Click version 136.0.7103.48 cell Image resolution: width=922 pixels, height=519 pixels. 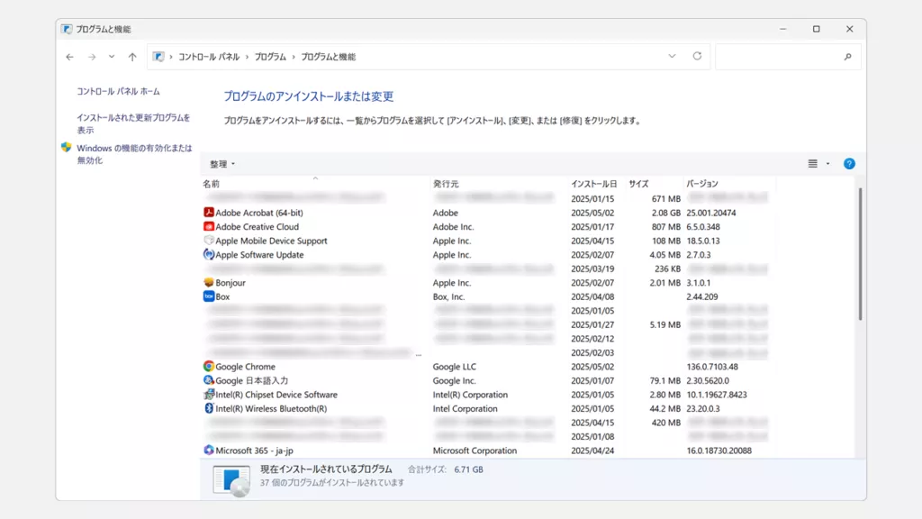712,367
